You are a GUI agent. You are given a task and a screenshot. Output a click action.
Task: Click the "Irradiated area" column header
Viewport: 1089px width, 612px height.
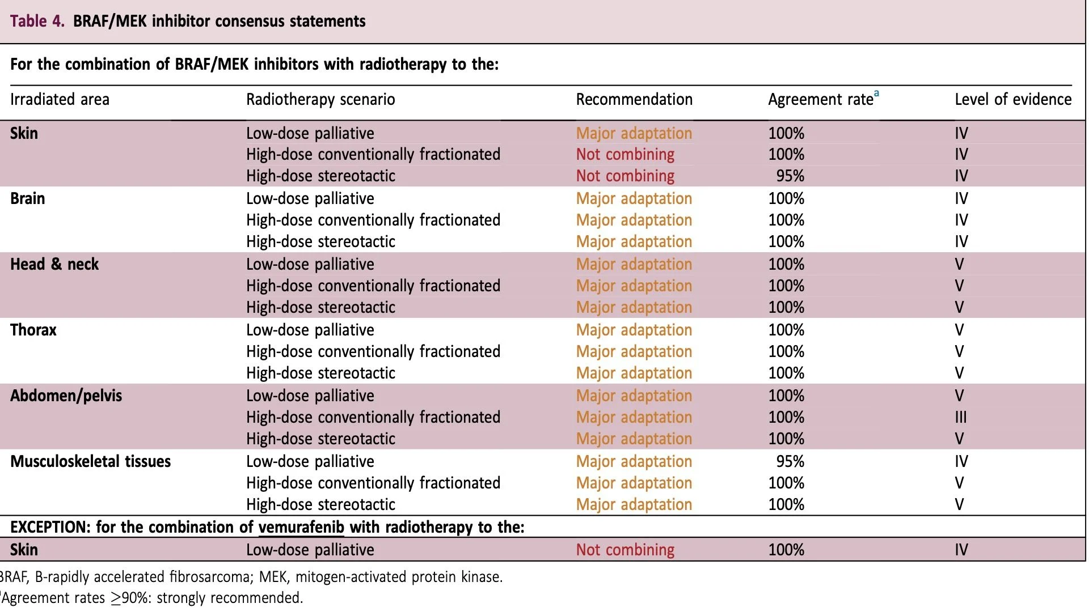(60, 100)
